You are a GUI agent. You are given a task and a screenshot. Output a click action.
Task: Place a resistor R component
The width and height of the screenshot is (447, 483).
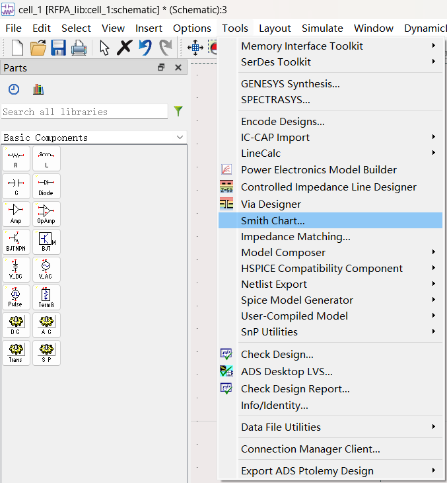click(x=16, y=159)
